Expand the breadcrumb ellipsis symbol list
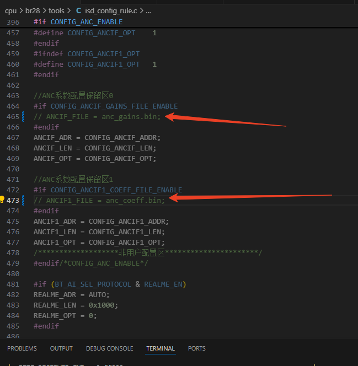The height and width of the screenshot is (366, 358). [148, 10]
